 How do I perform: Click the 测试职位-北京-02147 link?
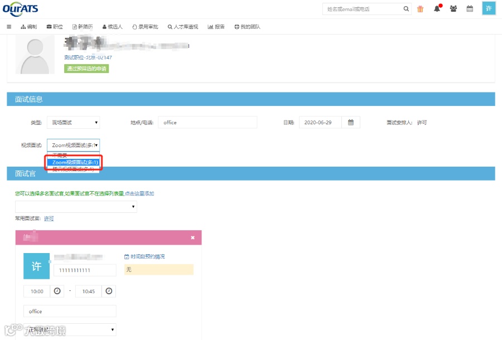pyautogui.click(x=88, y=57)
